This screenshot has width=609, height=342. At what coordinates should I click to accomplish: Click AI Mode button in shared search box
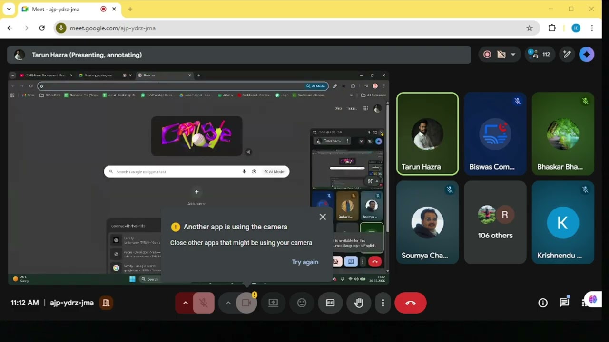(x=275, y=171)
